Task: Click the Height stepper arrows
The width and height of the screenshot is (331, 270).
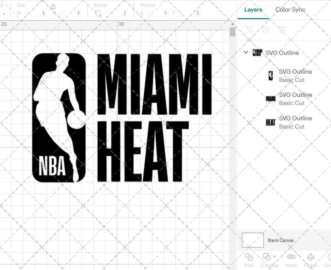Action: click(78, 13)
